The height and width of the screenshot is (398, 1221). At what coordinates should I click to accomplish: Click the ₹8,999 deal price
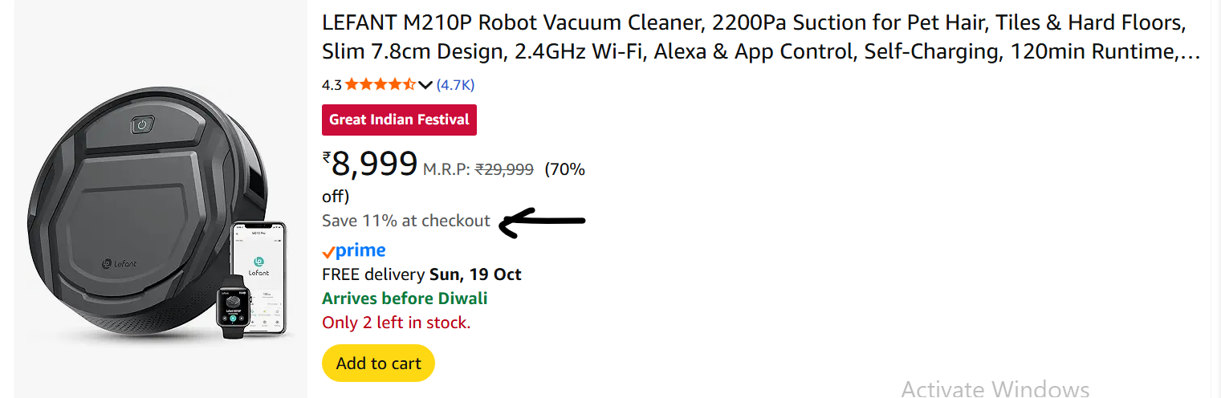tap(370, 164)
